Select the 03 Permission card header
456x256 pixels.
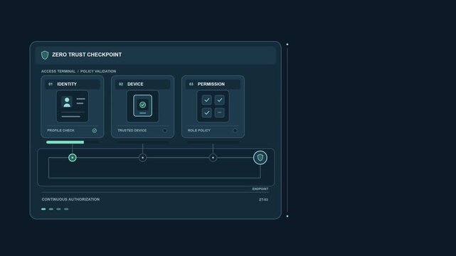pyautogui.click(x=213, y=84)
